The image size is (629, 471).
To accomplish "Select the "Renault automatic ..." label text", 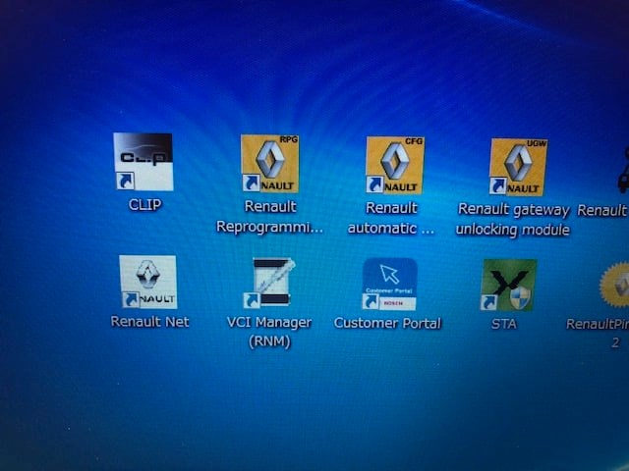I will click(391, 219).
